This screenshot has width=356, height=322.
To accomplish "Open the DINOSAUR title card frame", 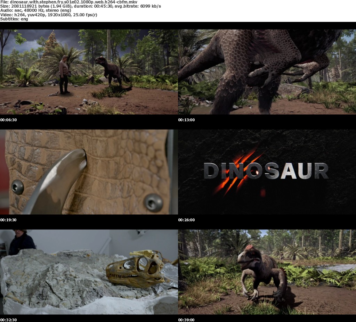I will click(x=267, y=172).
